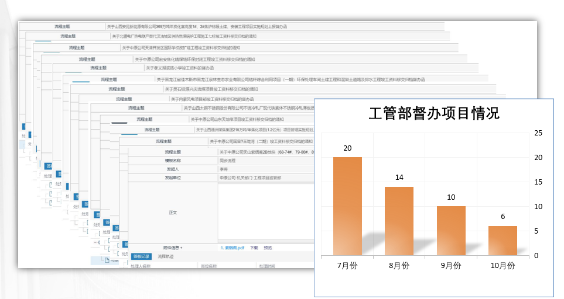Click the empty 正文 content area
Screen dimensions: 564x299
click(266, 211)
